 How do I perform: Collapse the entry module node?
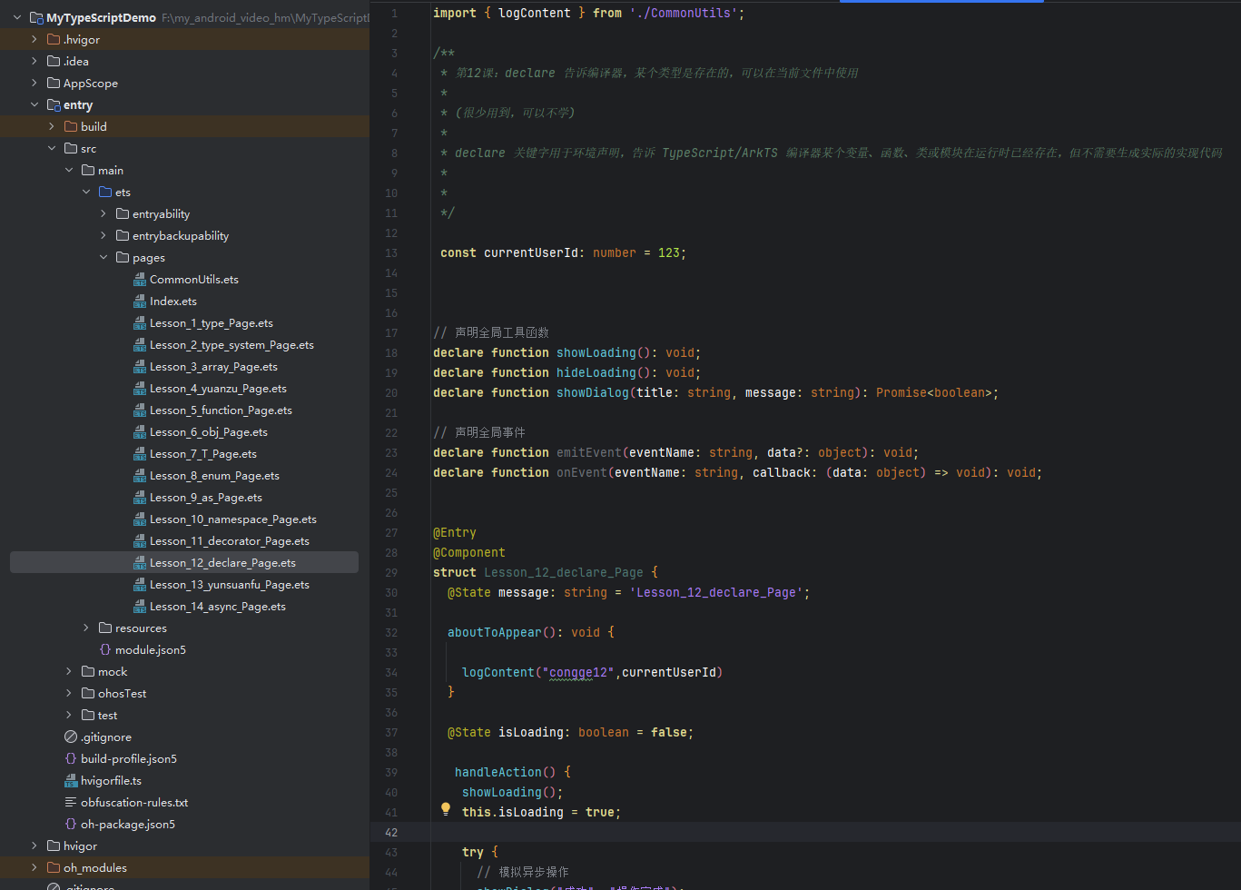34,105
